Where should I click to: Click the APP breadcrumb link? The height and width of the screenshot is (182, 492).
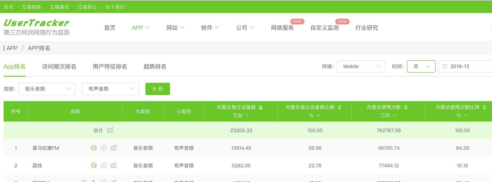pyautogui.click(x=12, y=48)
